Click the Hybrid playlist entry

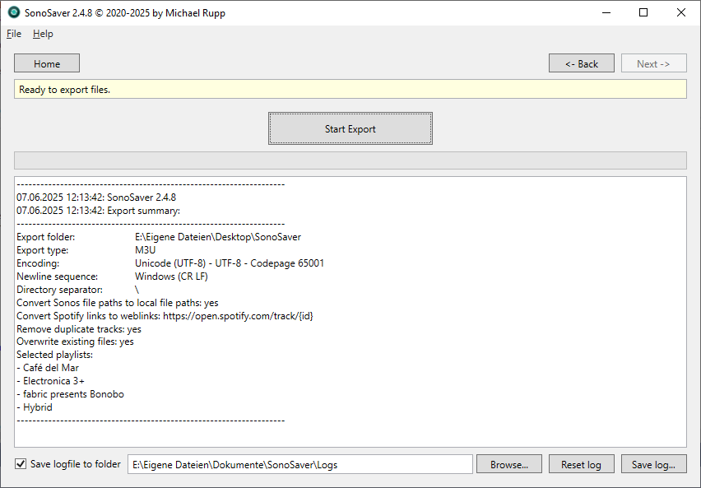39,407
